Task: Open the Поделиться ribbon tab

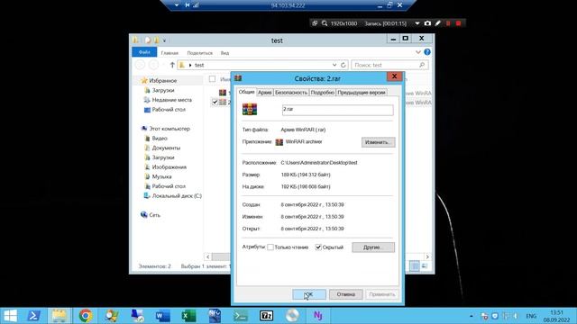Action: (200, 53)
